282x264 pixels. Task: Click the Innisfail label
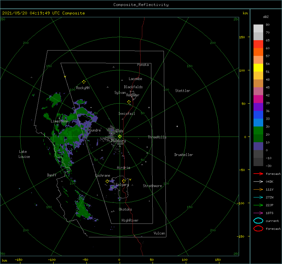coord(127,114)
